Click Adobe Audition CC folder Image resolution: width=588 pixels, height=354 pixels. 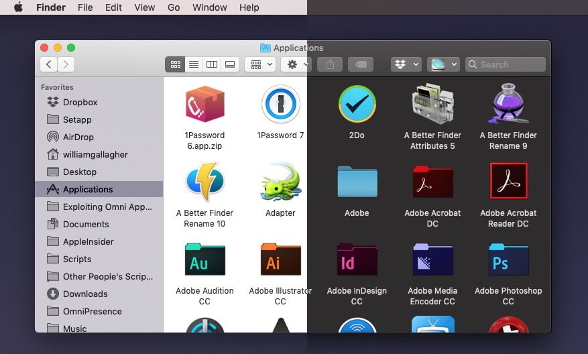(x=204, y=260)
